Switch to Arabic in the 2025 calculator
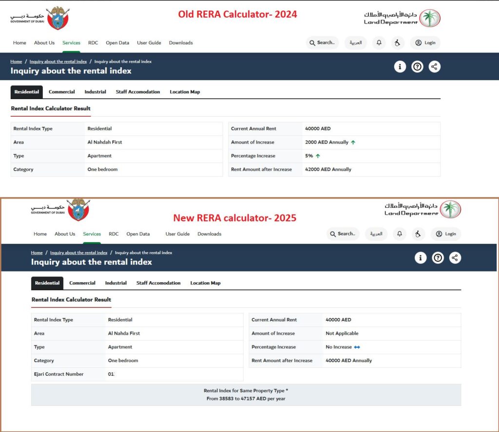The image size is (499, 432). coord(376,234)
